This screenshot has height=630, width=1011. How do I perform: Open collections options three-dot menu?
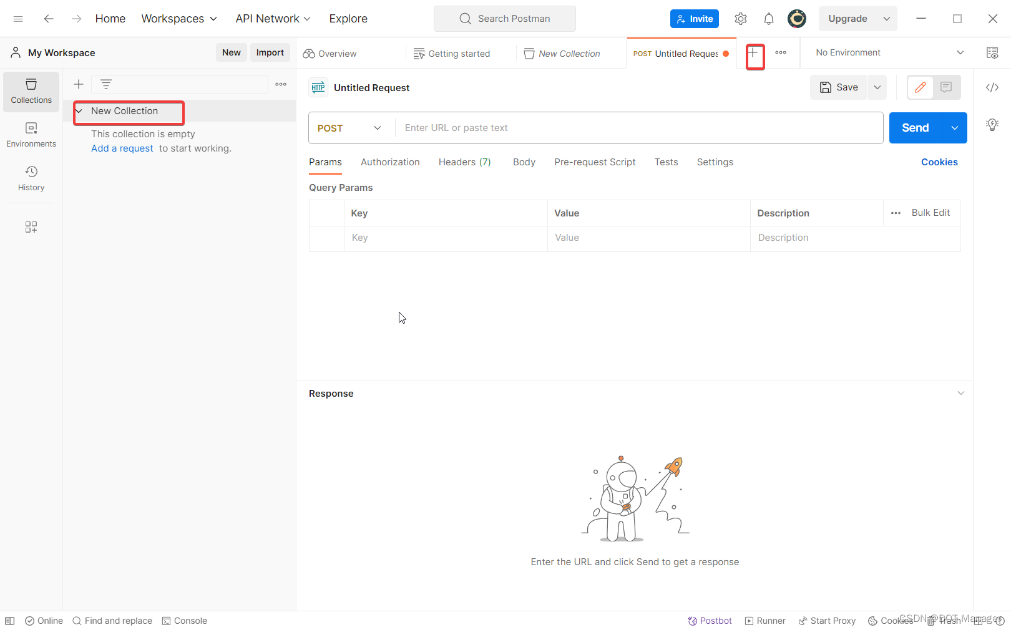pyautogui.click(x=281, y=84)
